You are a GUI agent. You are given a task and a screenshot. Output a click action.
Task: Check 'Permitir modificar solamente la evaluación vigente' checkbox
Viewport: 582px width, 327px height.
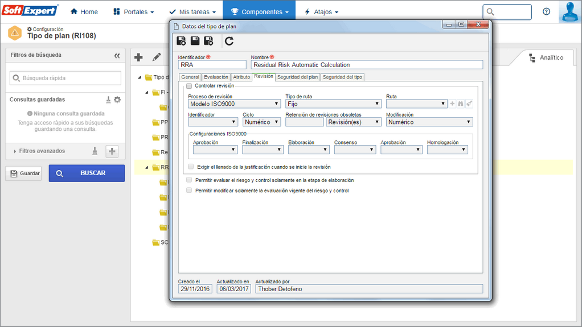[x=189, y=191]
